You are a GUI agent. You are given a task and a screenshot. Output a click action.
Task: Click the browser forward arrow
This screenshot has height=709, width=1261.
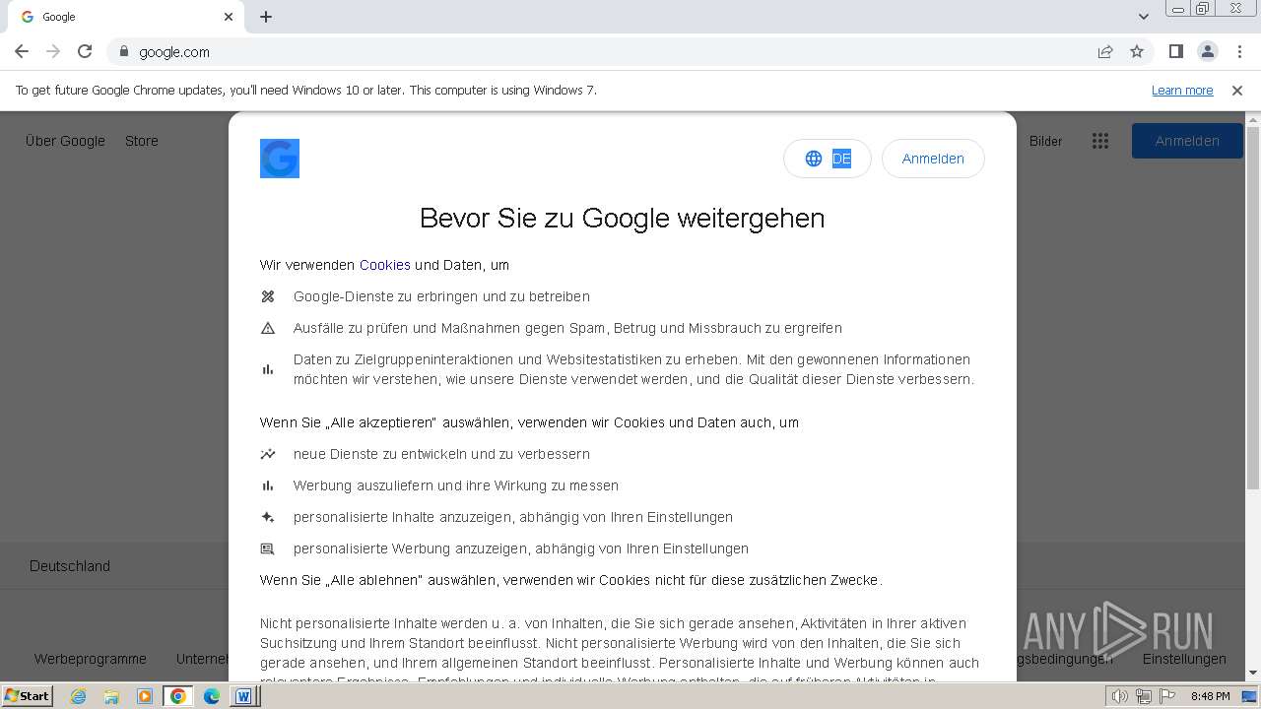point(53,51)
